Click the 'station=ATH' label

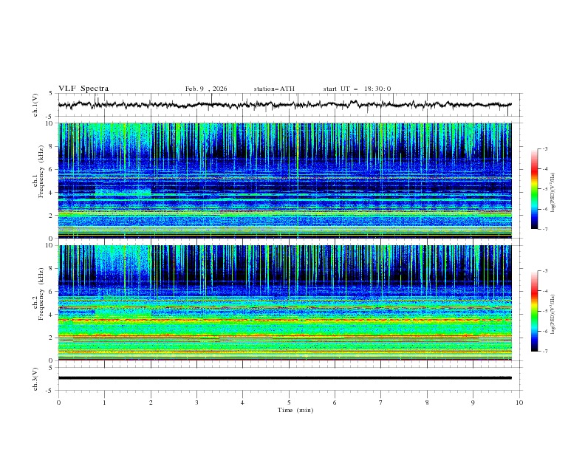(274, 89)
